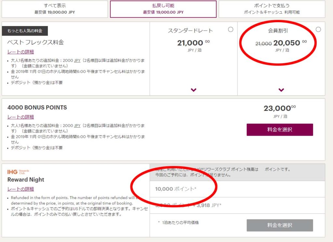Click 料金を選択 for the 23,000 JPY rate
This screenshot has width=333, height=242.
click(280, 129)
